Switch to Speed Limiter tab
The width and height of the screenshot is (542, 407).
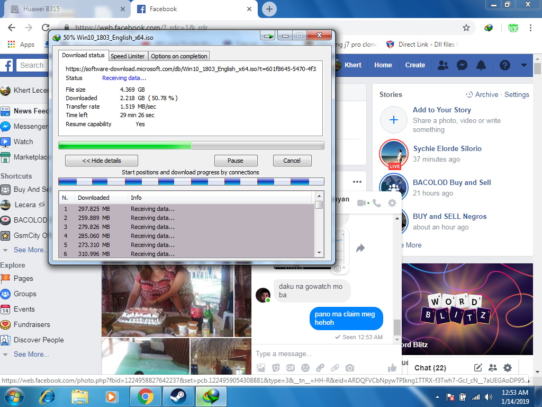pos(128,56)
